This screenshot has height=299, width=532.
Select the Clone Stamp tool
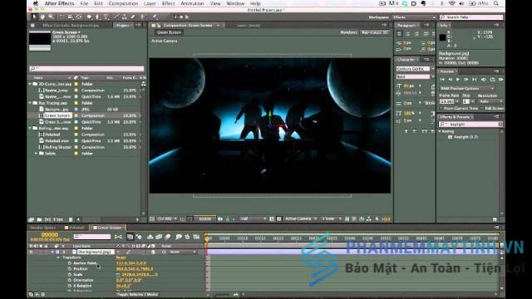point(125,17)
